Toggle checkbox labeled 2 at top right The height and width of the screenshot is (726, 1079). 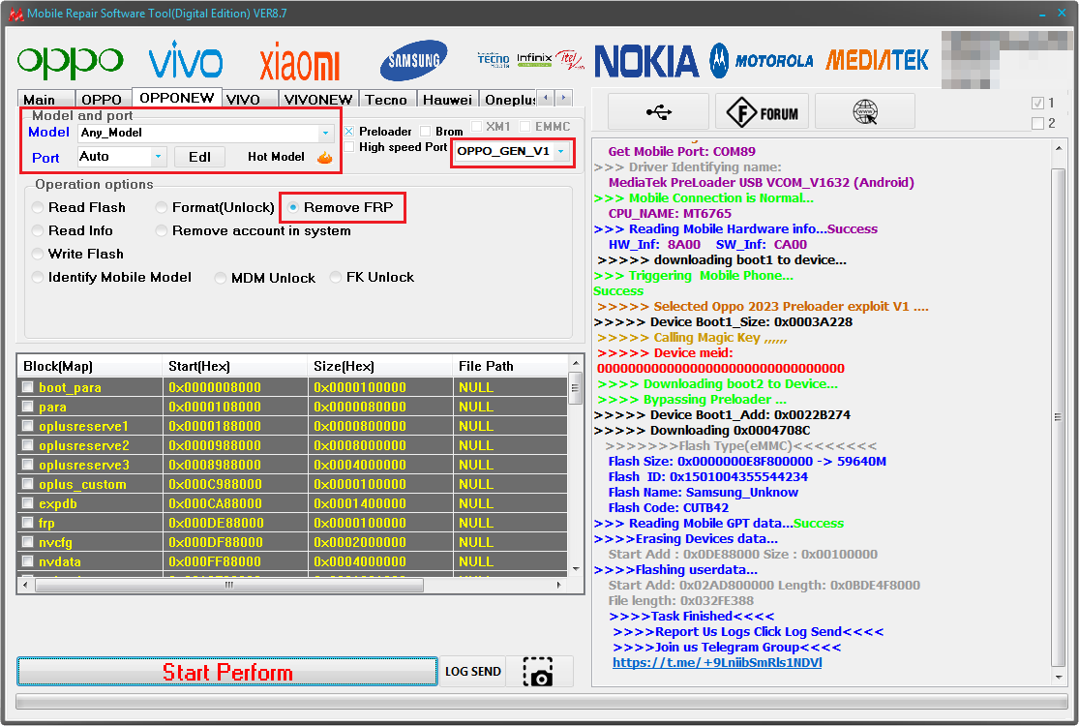[1037, 123]
